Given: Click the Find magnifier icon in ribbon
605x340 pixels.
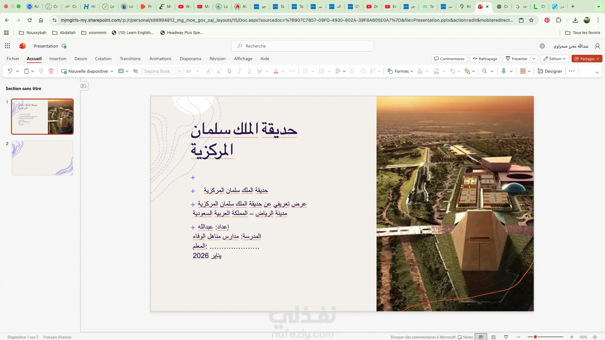Looking at the screenshot, I should pyautogui.click(x=484, y=71).
